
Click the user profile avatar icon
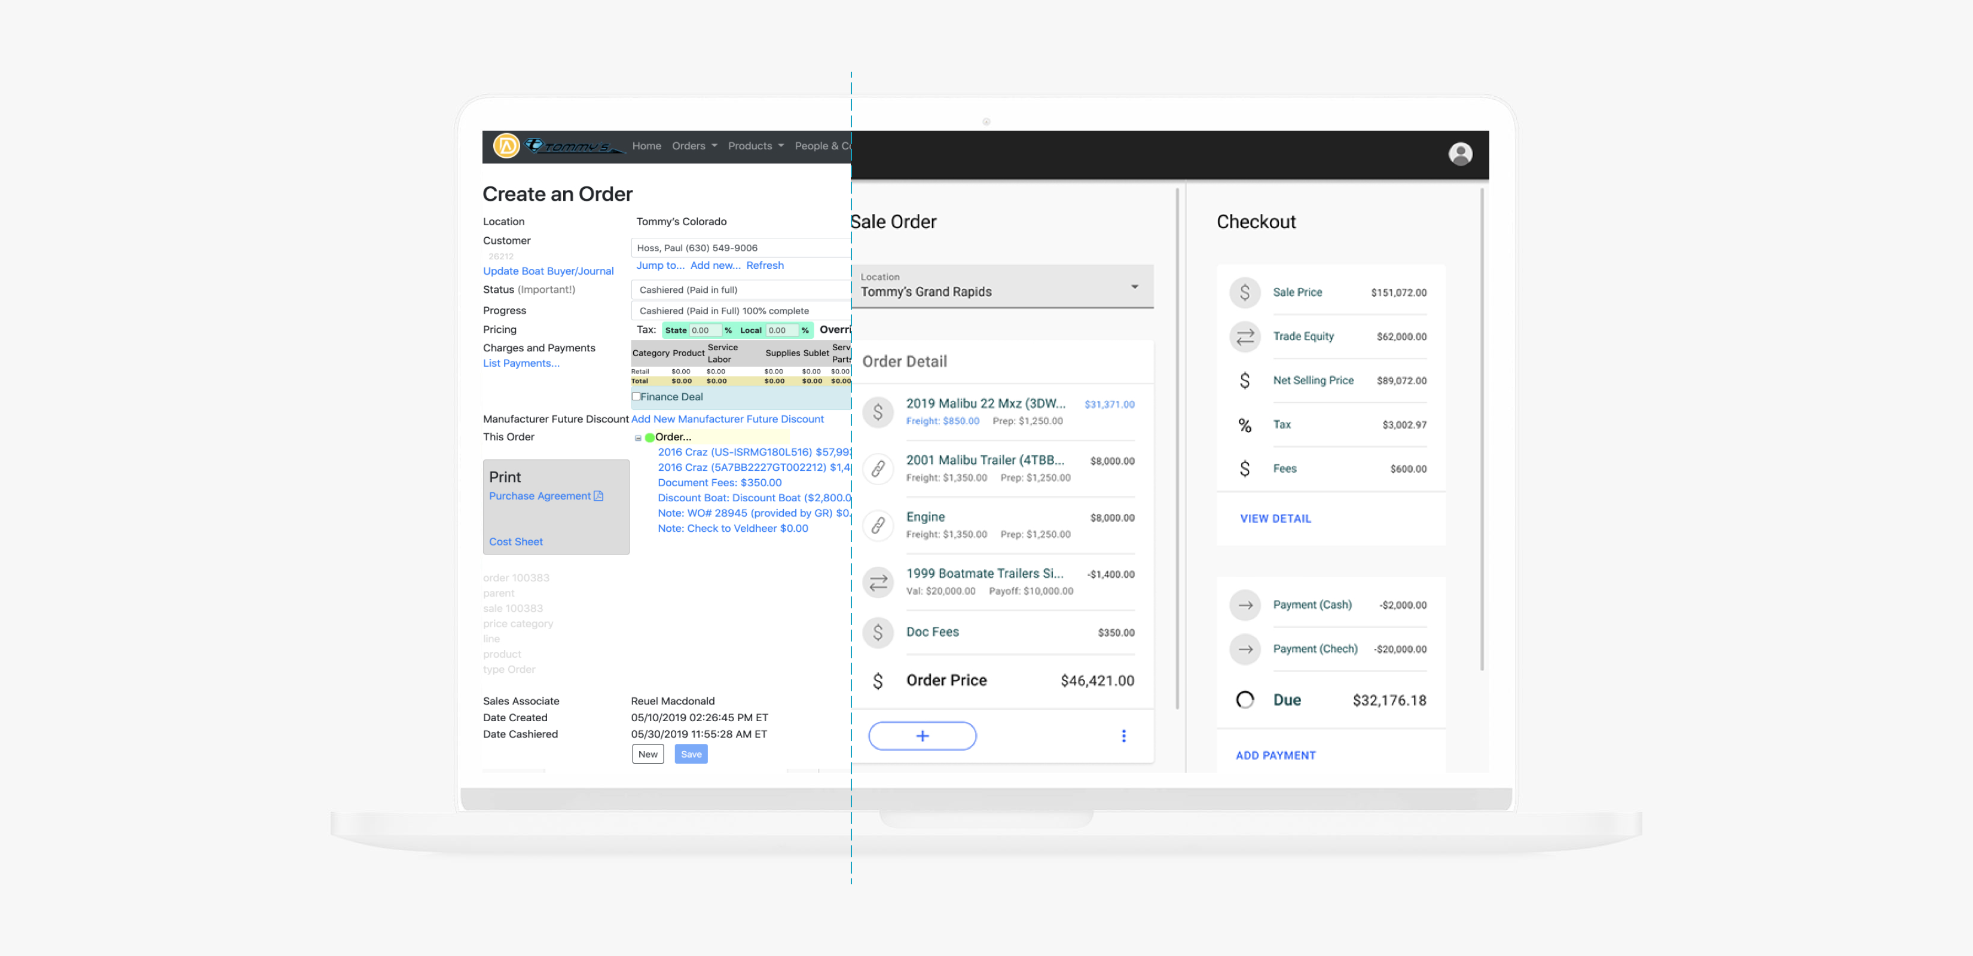tap(1460, 154)
